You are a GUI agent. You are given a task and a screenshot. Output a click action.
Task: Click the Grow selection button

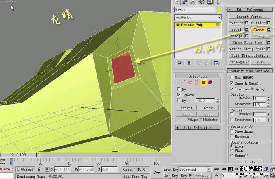point(208,108)
